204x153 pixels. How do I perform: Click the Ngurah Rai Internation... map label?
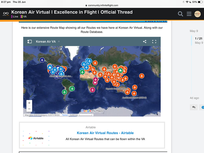point(118,89)
